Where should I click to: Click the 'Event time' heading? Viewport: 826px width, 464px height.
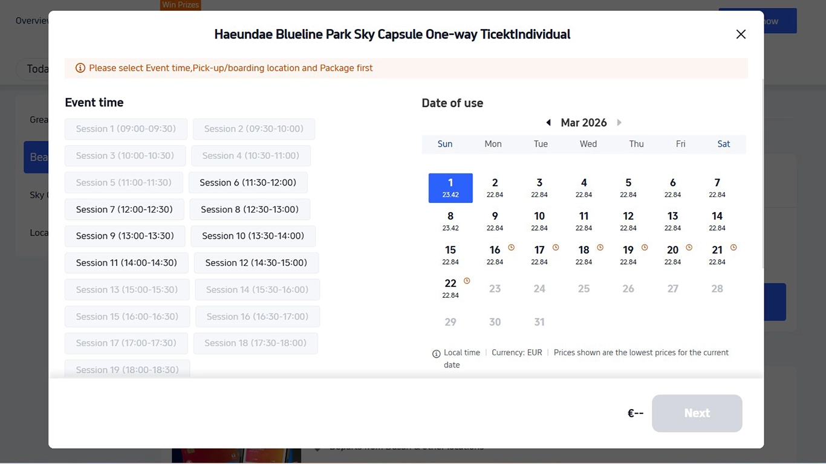[x=94, y=103]
